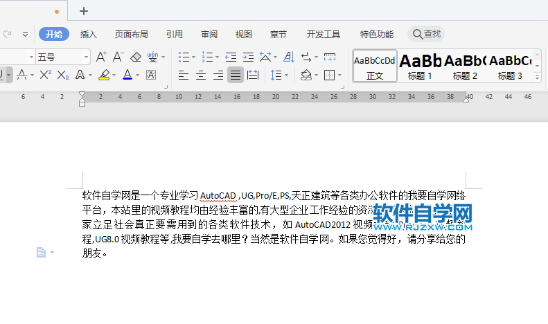Viewport: 548px width, 324px height.
Task: Open quick access toolbar customize arrow
Action: (x=25, y=34)
